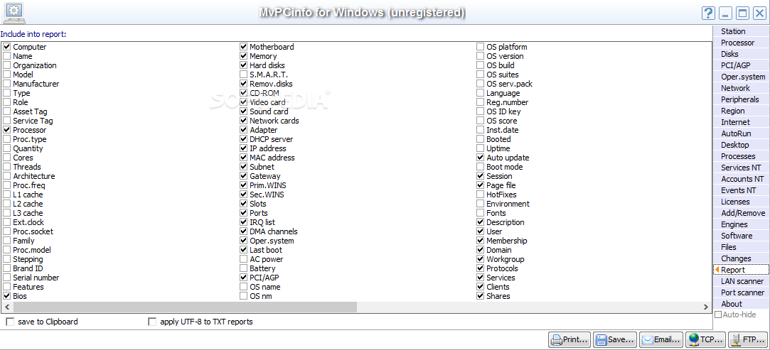Click the printer icon on Print button
The height and width of the screenshot is (350, 770).
coord(556,339)
